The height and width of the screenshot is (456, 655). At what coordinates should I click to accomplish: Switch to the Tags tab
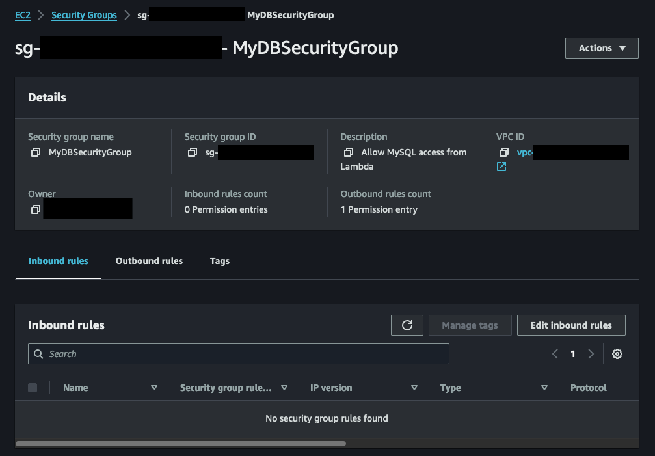[x=219, y=261]
